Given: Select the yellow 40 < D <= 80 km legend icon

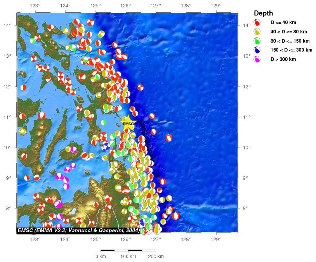Looking at the screenshot, I should [x=257, y=31].
